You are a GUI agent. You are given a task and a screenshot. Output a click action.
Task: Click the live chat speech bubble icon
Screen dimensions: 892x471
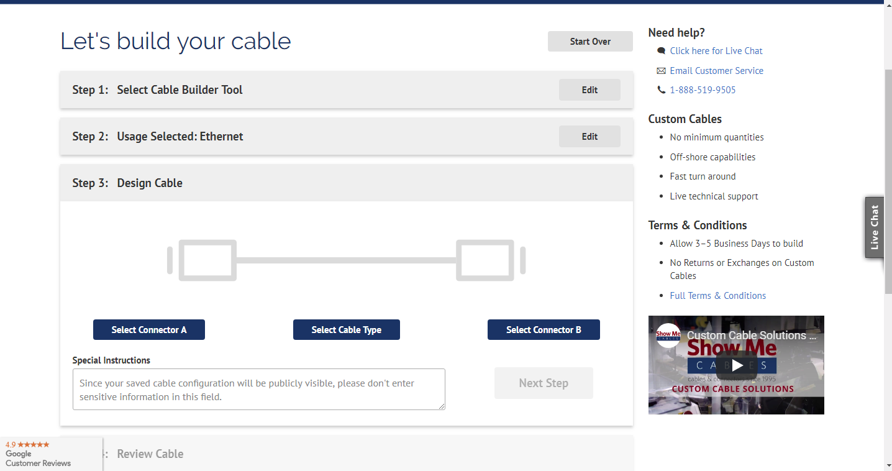[661, 51]
